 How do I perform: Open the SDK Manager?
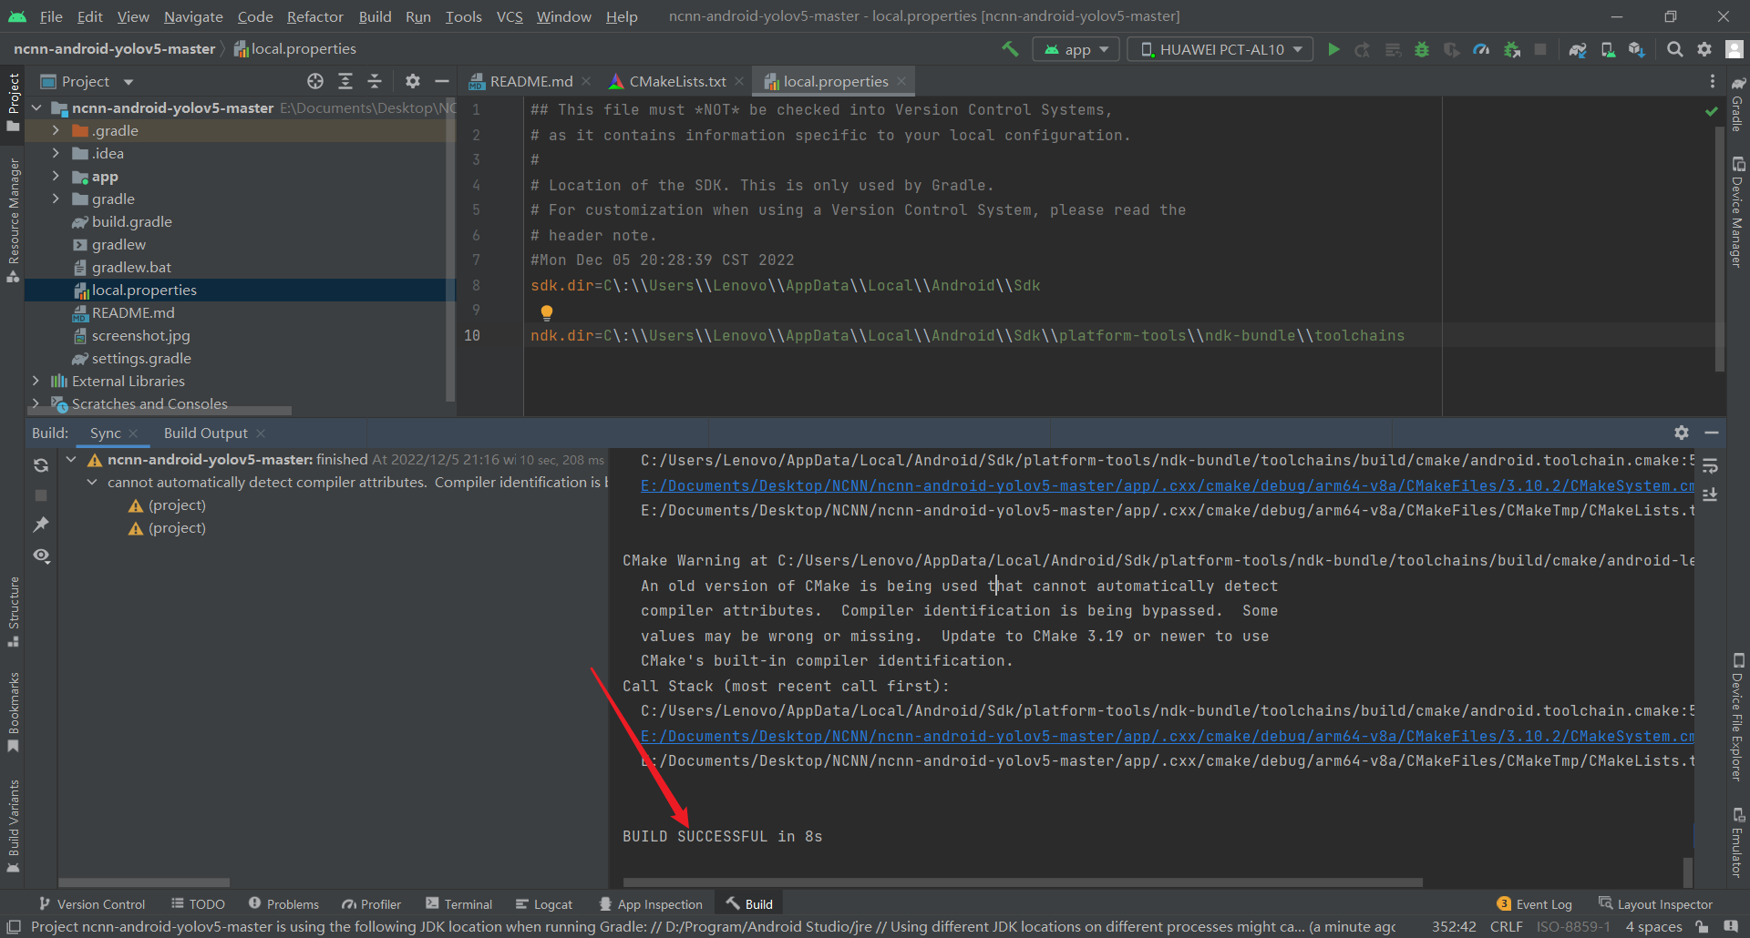tap(1636, 49)
